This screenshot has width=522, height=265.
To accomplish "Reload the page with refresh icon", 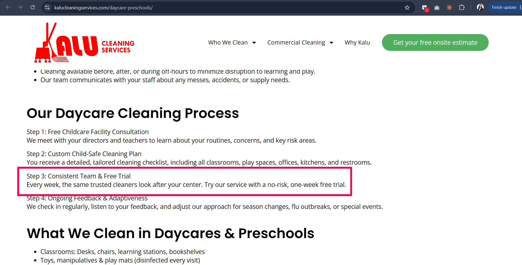I will (x=32, y=7).
